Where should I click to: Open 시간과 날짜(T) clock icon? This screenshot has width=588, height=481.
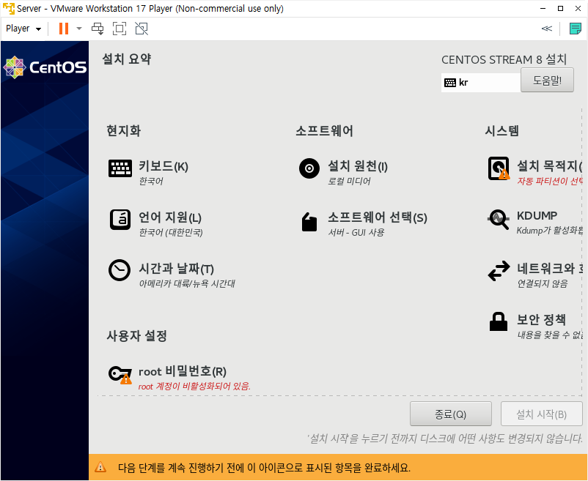click(120, 270)
